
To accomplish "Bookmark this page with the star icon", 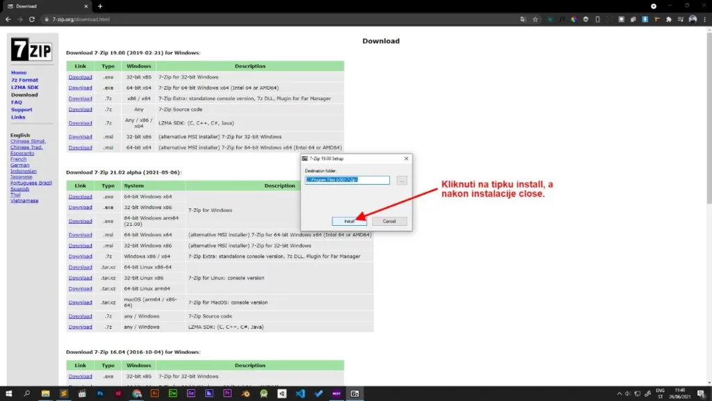I will tap(535, 19).
